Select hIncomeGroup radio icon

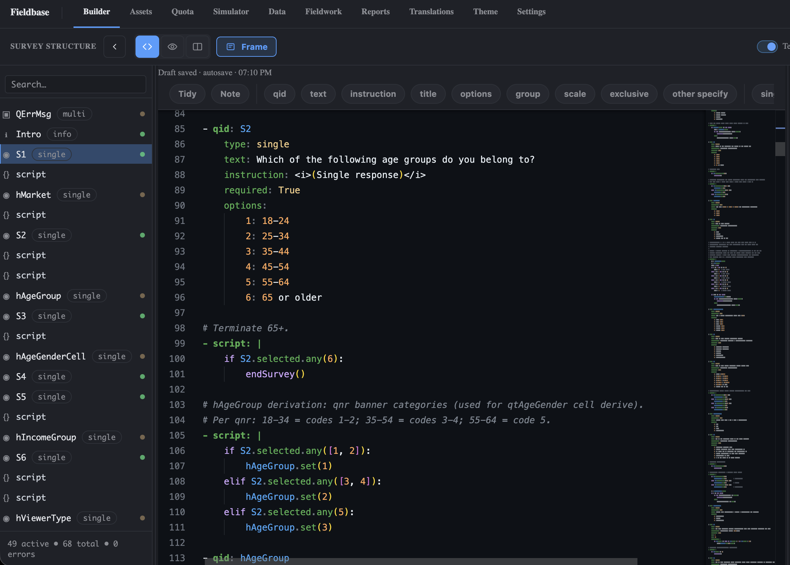point(6,438)
